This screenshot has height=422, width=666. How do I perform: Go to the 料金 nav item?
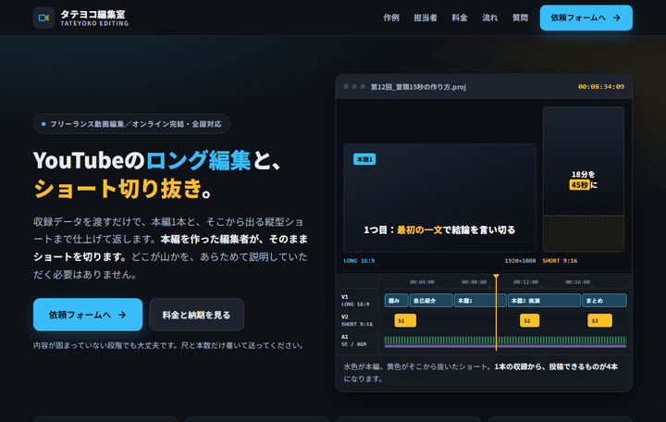[x=460, y=18]
